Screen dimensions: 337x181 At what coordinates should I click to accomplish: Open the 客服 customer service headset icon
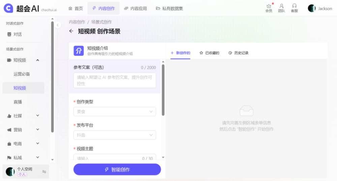[294, 8]
